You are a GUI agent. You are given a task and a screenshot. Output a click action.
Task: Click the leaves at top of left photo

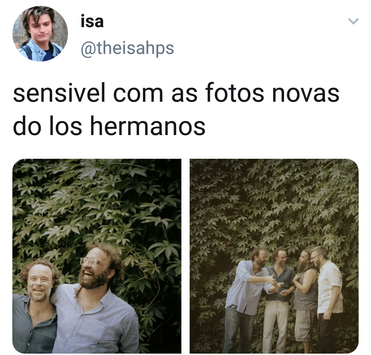click(97, 185)
